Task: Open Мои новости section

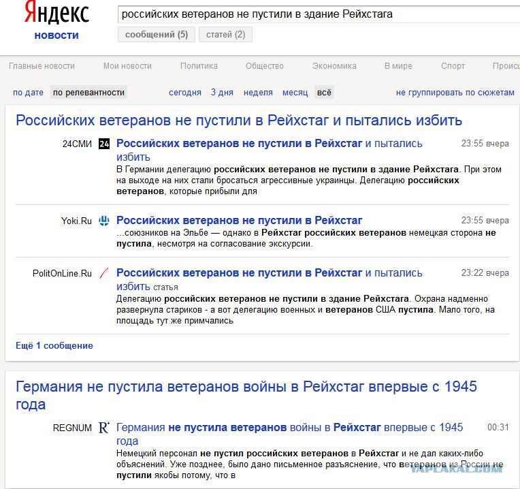Action: pyautogui.click(x=127, y=66)
